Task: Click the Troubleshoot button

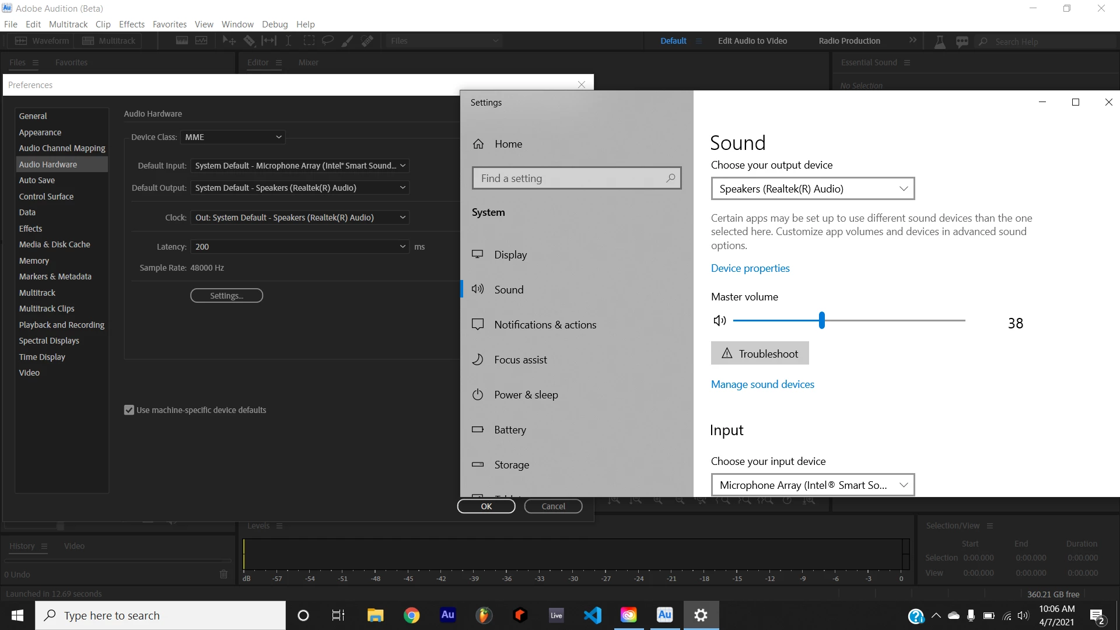Action: pos(759,353)
